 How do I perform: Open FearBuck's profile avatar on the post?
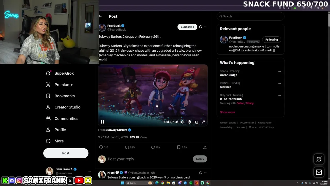pos(102,28)
